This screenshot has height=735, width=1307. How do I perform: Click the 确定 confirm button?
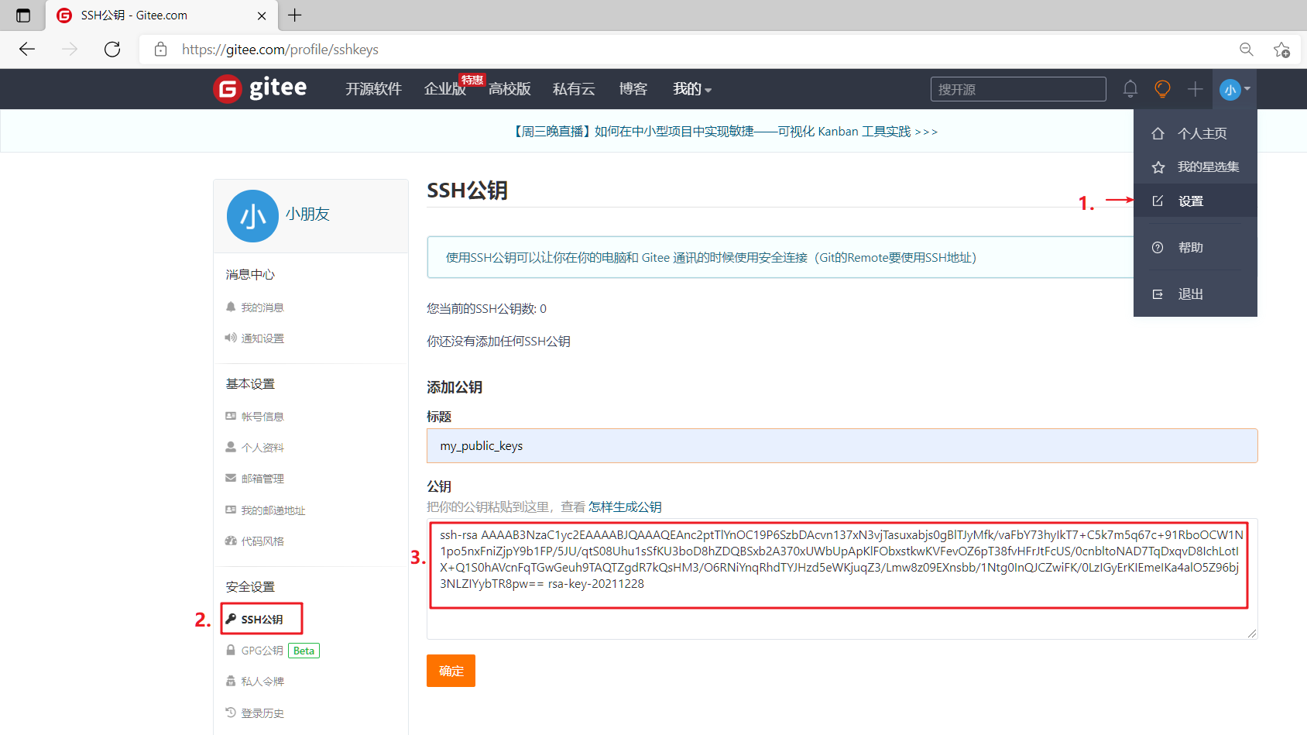point(451,671)
